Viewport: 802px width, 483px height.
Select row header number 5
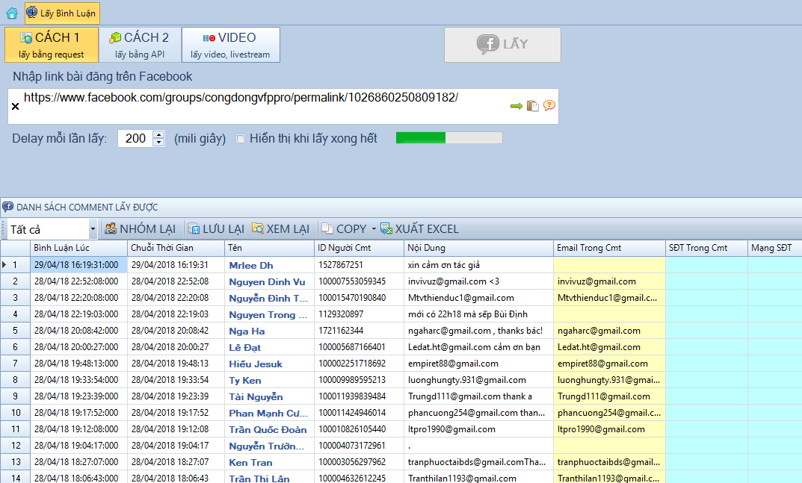point(16,331)
